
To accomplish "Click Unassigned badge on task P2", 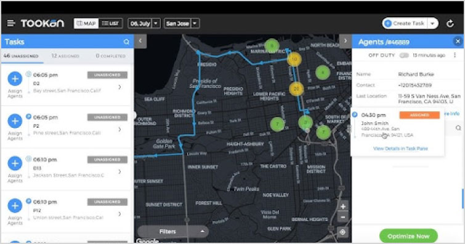I will 107,117.
